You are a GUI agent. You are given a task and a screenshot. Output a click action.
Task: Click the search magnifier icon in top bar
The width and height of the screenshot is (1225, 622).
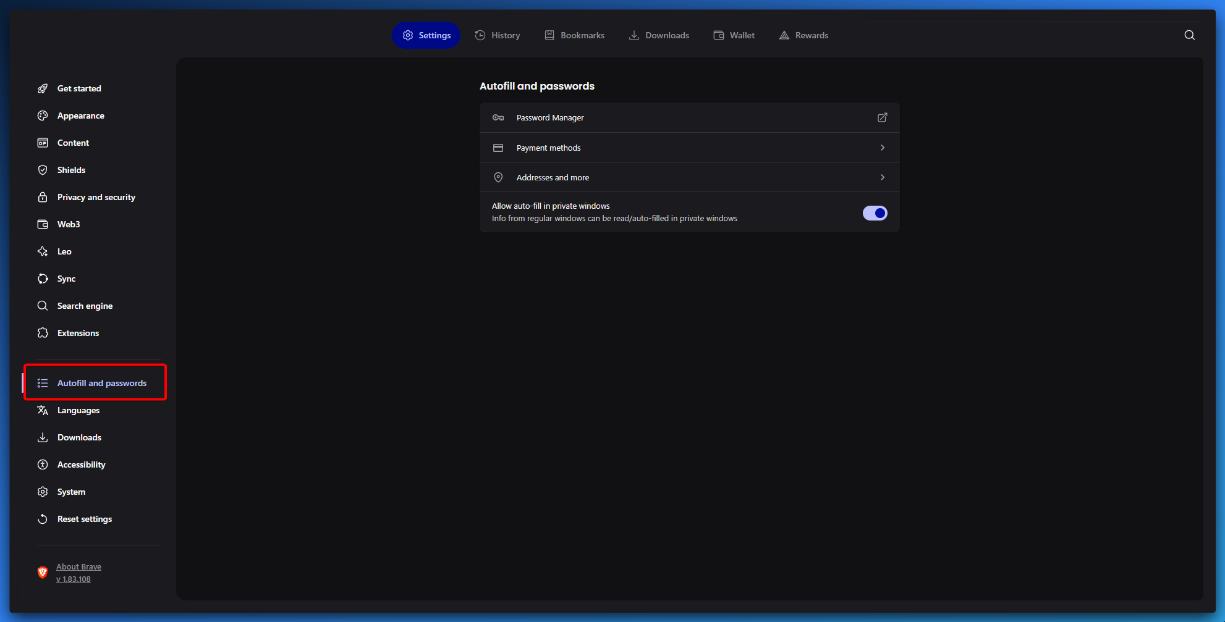click(1189, 35)
